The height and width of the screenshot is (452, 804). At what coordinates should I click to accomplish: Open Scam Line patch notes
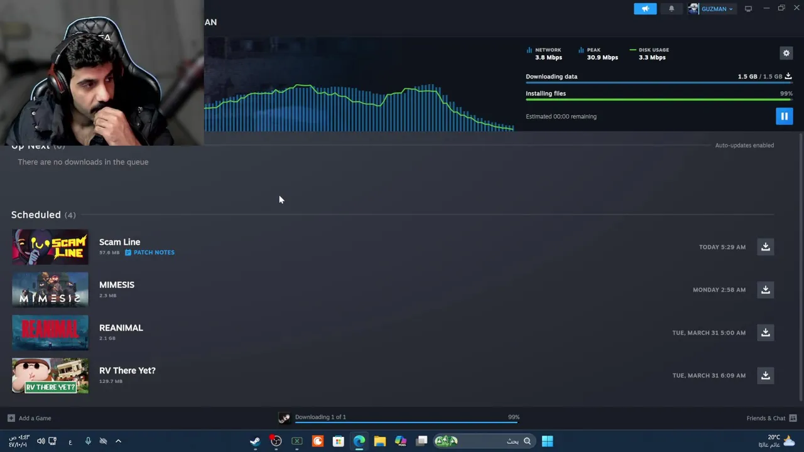point(149,252)
